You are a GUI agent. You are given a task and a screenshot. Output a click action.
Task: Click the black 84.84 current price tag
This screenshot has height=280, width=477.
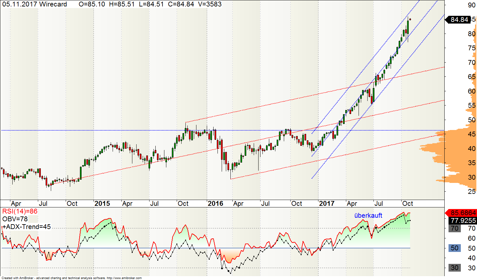click(x=459, y=20)
